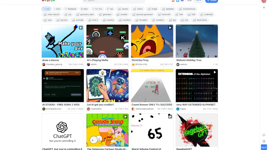Collapse the side panel via panel toggle icon

(264, 141)
